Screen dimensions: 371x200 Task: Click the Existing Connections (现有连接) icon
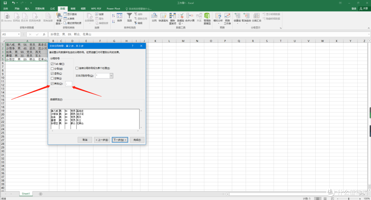[x=48, y=16]
